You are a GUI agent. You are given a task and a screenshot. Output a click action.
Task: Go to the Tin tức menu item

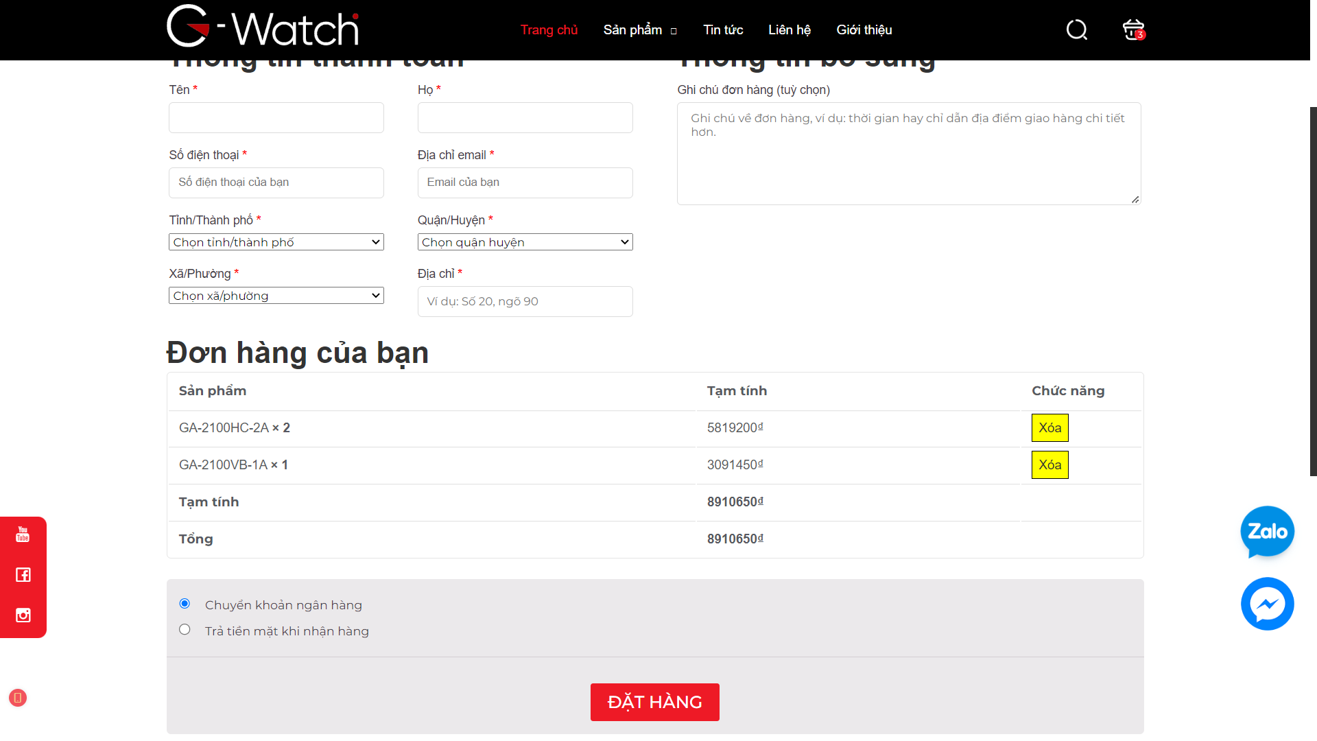point(723,30)
